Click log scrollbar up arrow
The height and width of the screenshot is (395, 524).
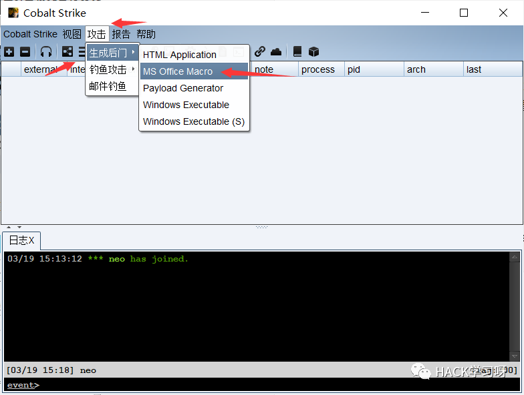[x=515, y=257]
